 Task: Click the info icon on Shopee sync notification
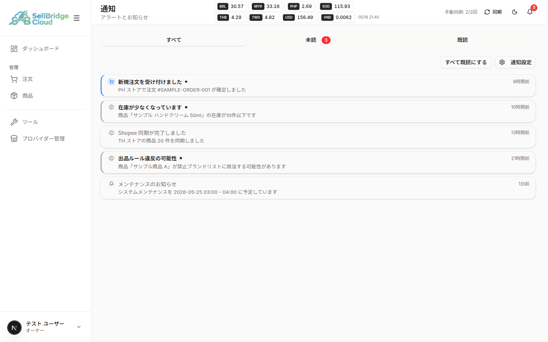(x=112, y=133)
